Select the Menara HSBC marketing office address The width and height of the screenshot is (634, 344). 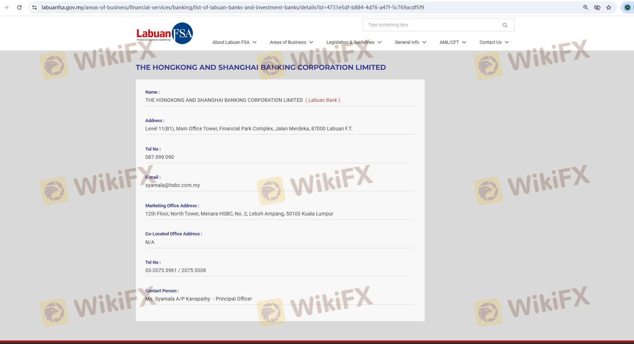click(239, 214)
